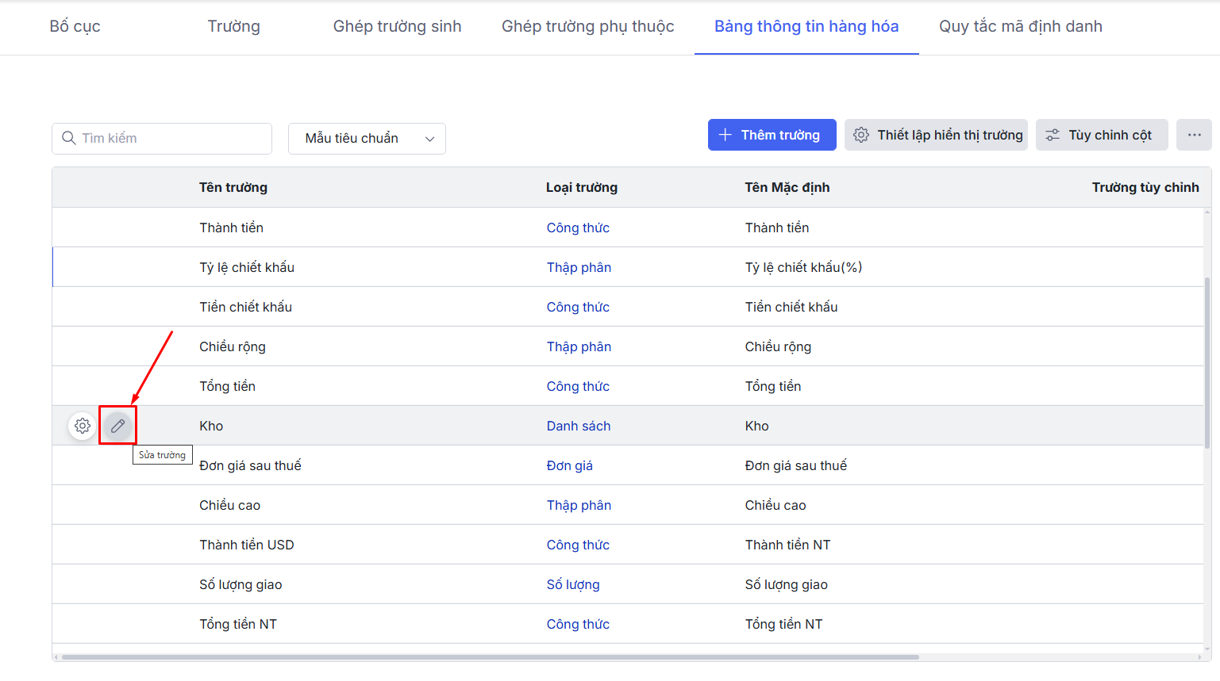This screenshot has height=681, width=1220.
Task: Open the Quy tắc mã định danh tab
Action: coord(1020,26)
